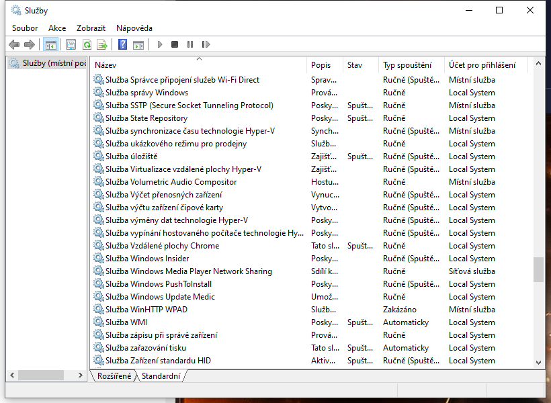Export list using the toolbar icon
551x403 pixels.
point(102,44)
